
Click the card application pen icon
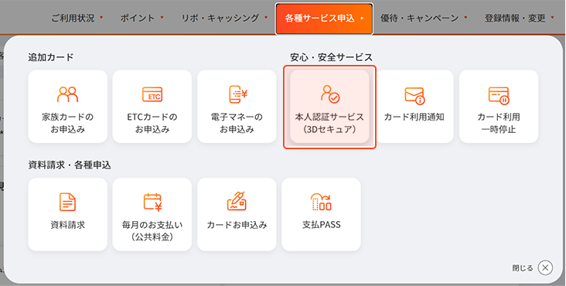click(x=237, y=201)
